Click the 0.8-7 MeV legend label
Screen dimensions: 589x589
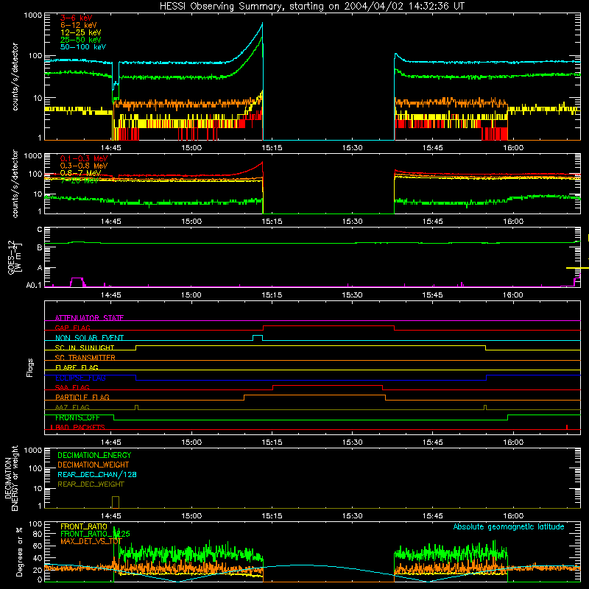(x=80, y=173)
